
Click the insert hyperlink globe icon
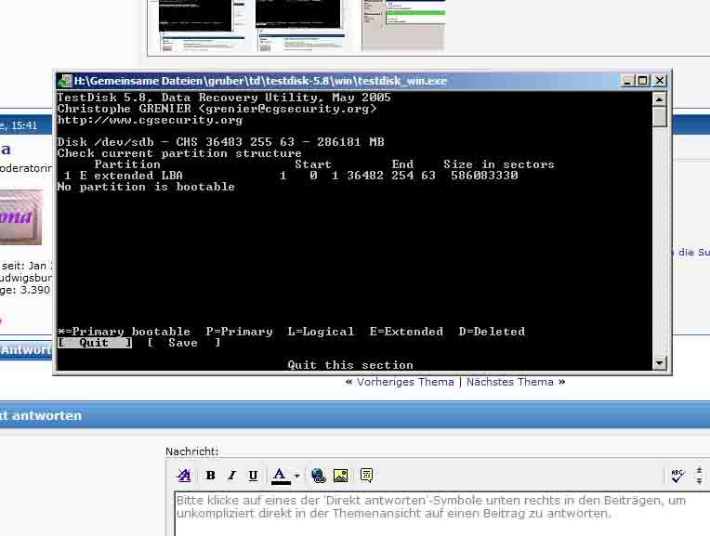click(x=319, y=476)
